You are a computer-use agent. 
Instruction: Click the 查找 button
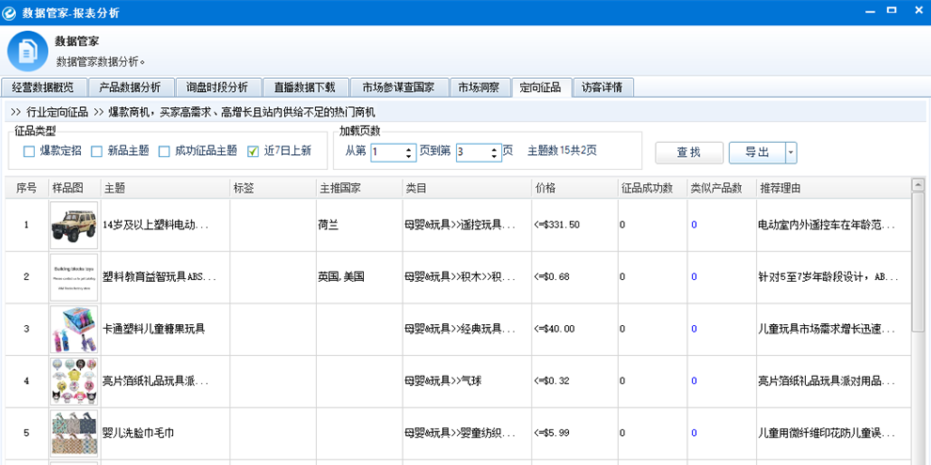[688, 153]
